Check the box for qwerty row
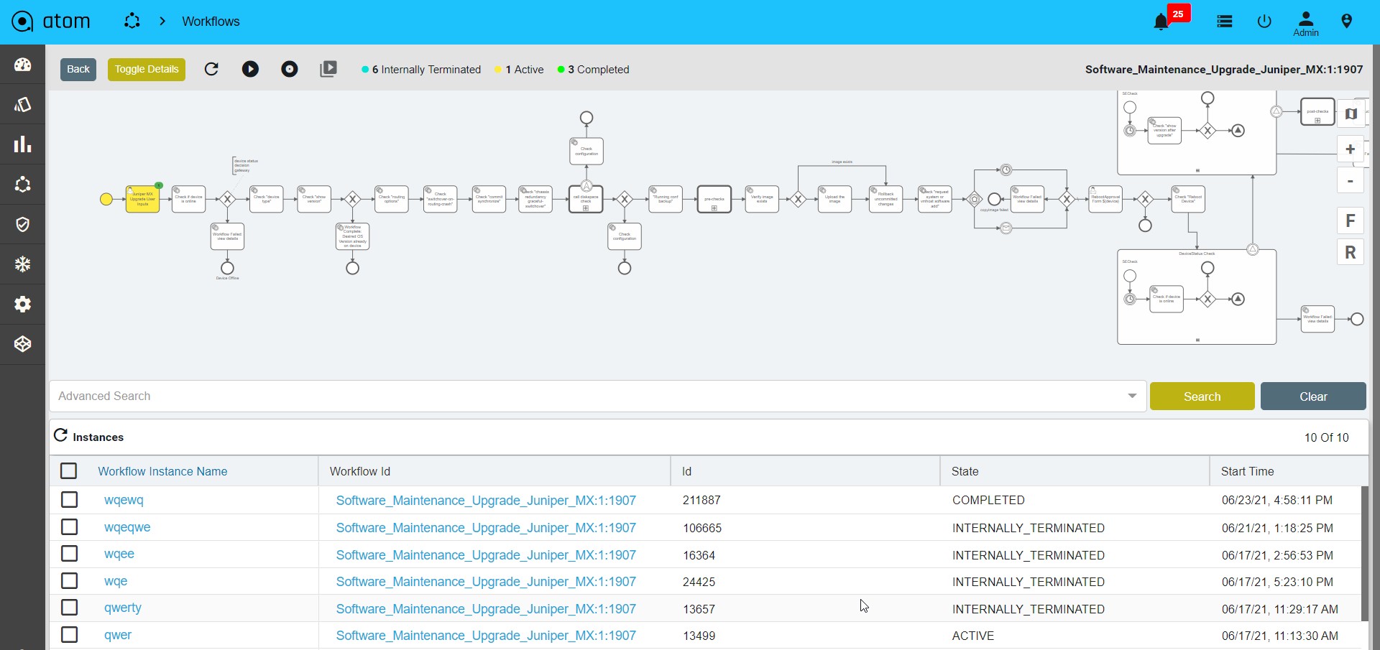 coord(69,608)
